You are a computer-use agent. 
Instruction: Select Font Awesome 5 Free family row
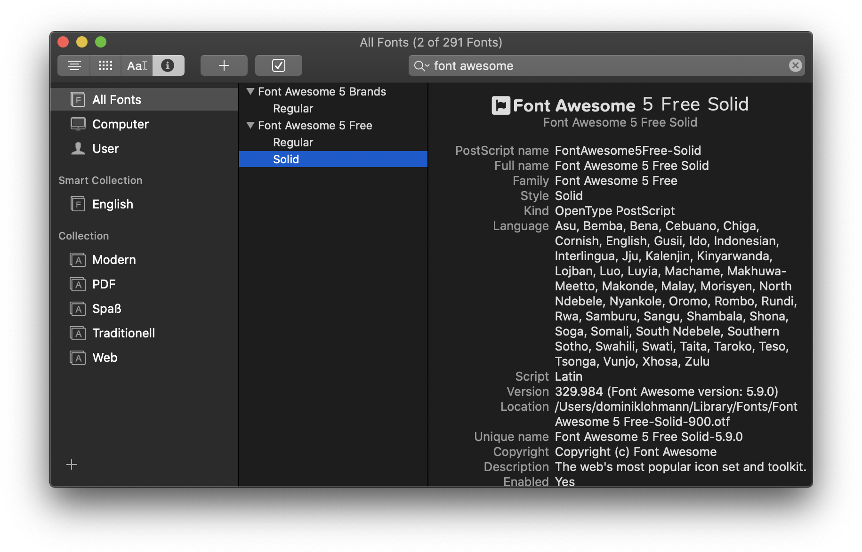pos(333,125)
